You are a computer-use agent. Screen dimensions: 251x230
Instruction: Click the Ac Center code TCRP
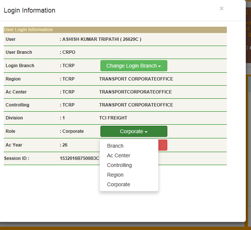pyautogui.click(x=68, y=92)
